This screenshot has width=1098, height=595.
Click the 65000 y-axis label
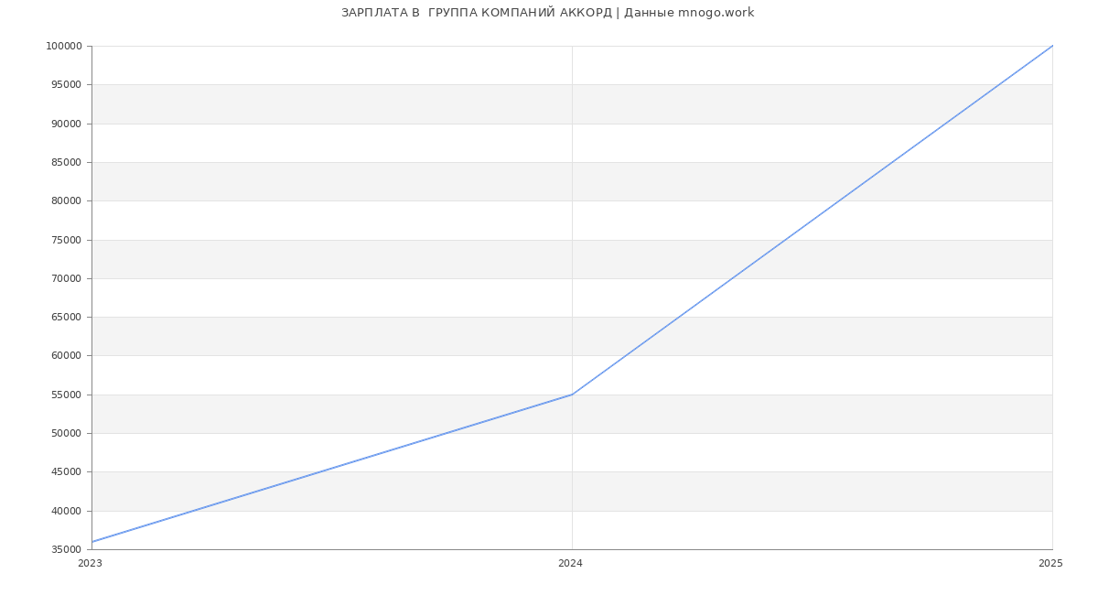click(x=66, y=318)
